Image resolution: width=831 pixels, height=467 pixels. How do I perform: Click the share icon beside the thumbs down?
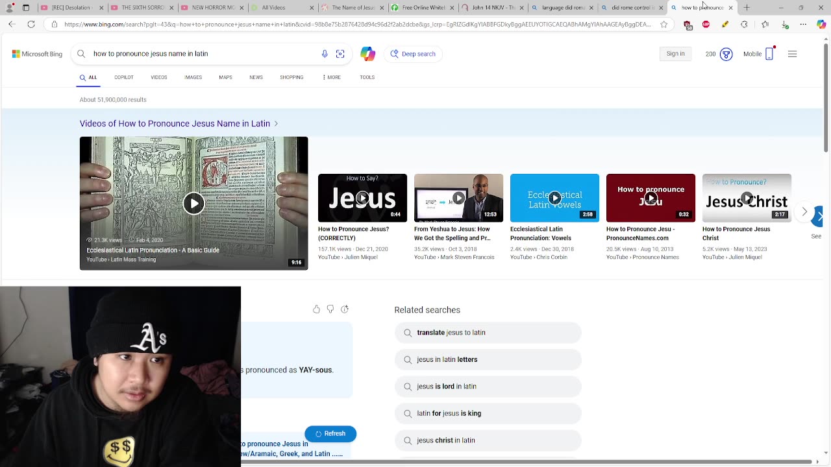pyautogui.click(x=345, y=309)
